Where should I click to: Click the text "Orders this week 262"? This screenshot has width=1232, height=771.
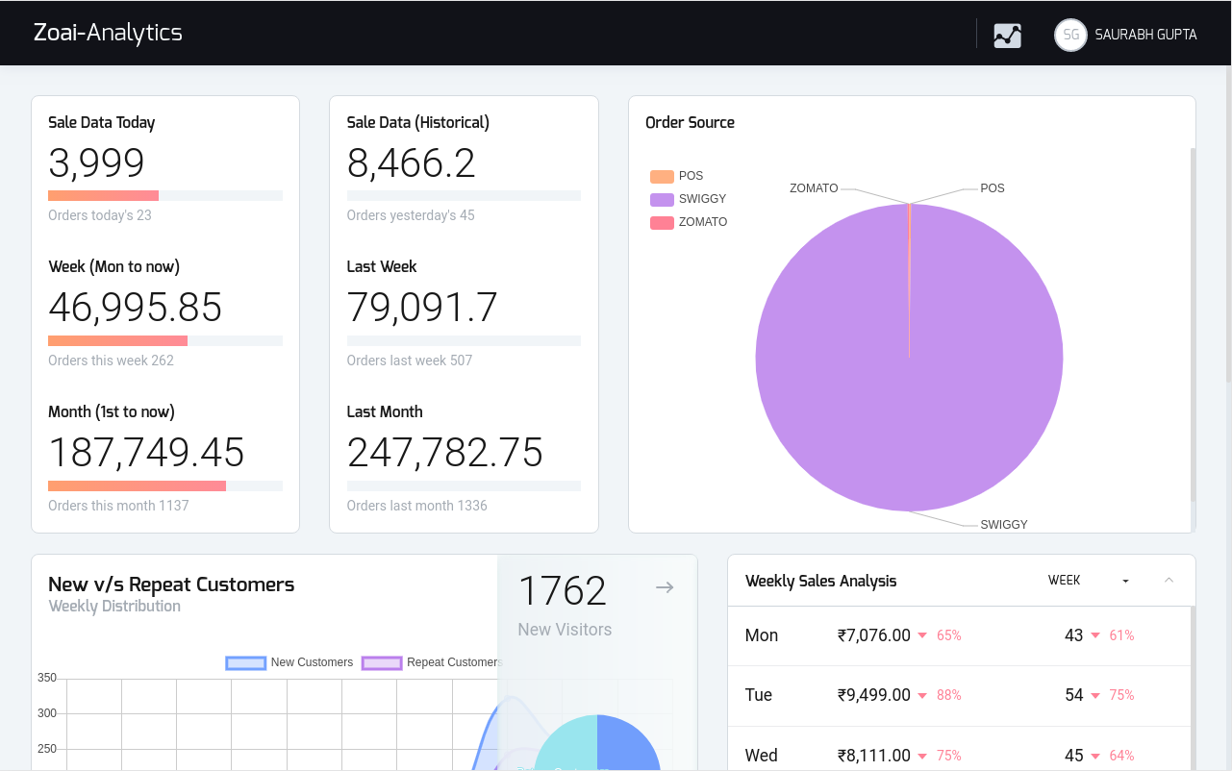click(111, 361)
